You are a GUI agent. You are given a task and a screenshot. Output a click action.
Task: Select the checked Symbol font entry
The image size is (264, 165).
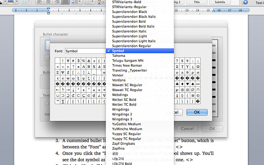click(x=140, y=51)
